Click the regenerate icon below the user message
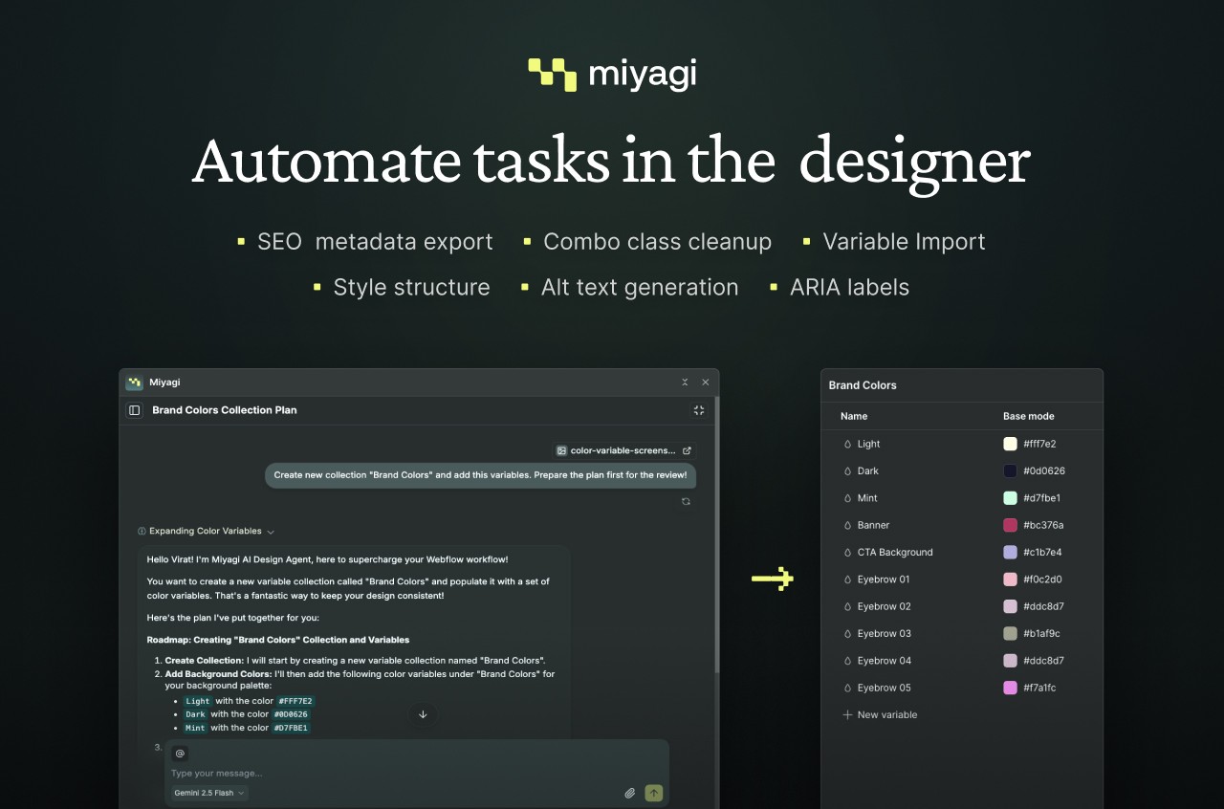 (686, 501)
